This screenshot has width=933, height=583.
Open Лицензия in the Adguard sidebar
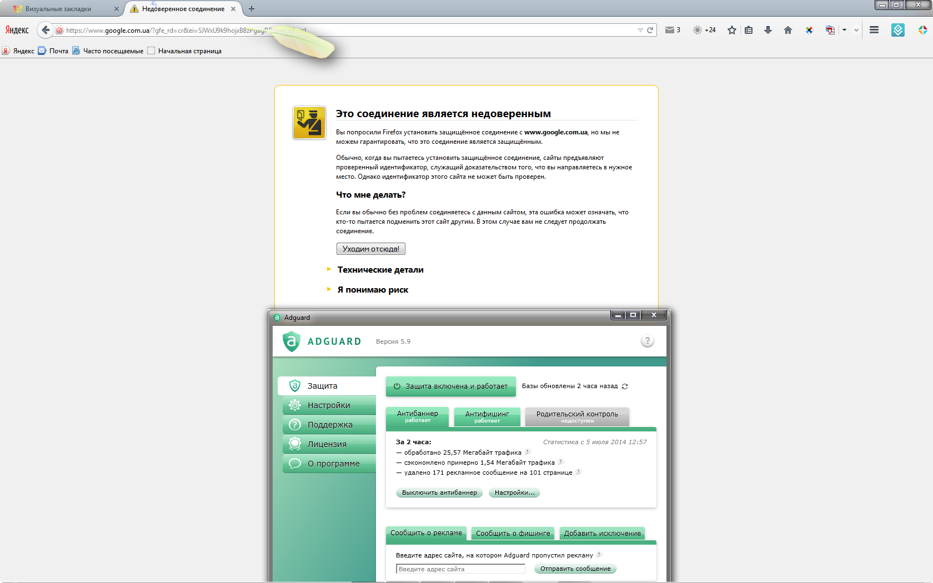click(x=329, y=444)
